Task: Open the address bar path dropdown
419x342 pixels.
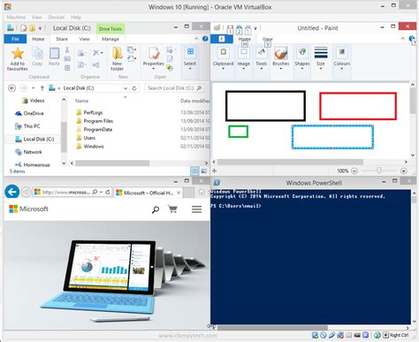Action: [x=126, y=88]
